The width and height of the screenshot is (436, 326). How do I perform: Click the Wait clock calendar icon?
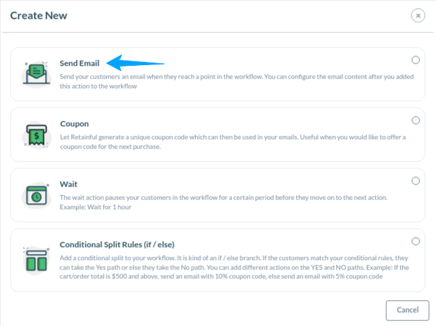pyautogui.click(x=37, y=196)
